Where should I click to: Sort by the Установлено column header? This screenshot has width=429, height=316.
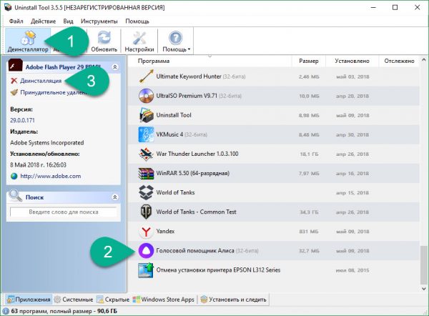[352, 61]
